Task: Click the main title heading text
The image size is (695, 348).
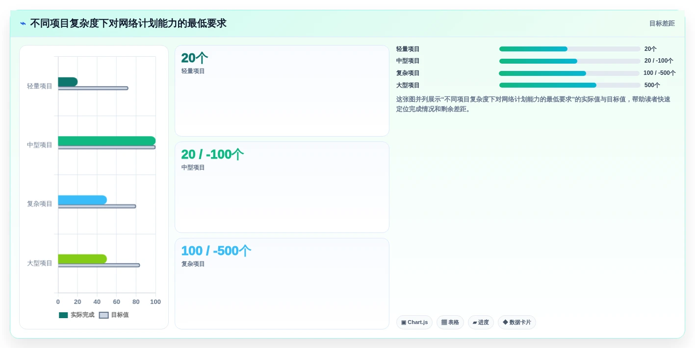Action: point(129,23)
